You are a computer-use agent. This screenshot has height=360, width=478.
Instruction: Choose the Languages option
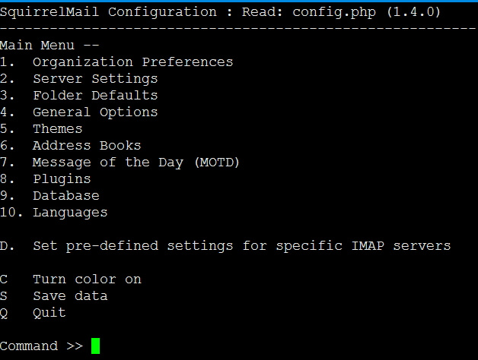(x=69, y=213)
